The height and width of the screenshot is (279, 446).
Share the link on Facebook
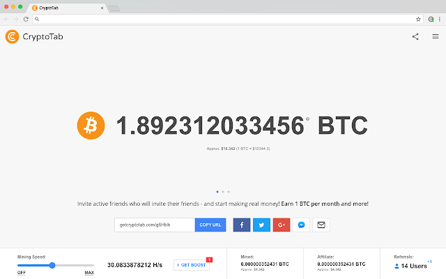click(242, 225)
